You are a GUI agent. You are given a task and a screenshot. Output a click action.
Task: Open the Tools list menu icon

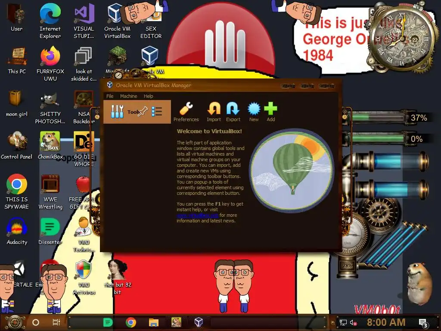click(x=157, y=112)
